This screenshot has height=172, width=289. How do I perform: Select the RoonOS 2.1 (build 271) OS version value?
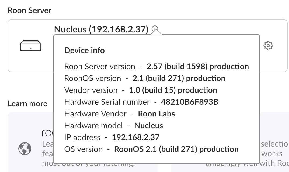[176, 149]
